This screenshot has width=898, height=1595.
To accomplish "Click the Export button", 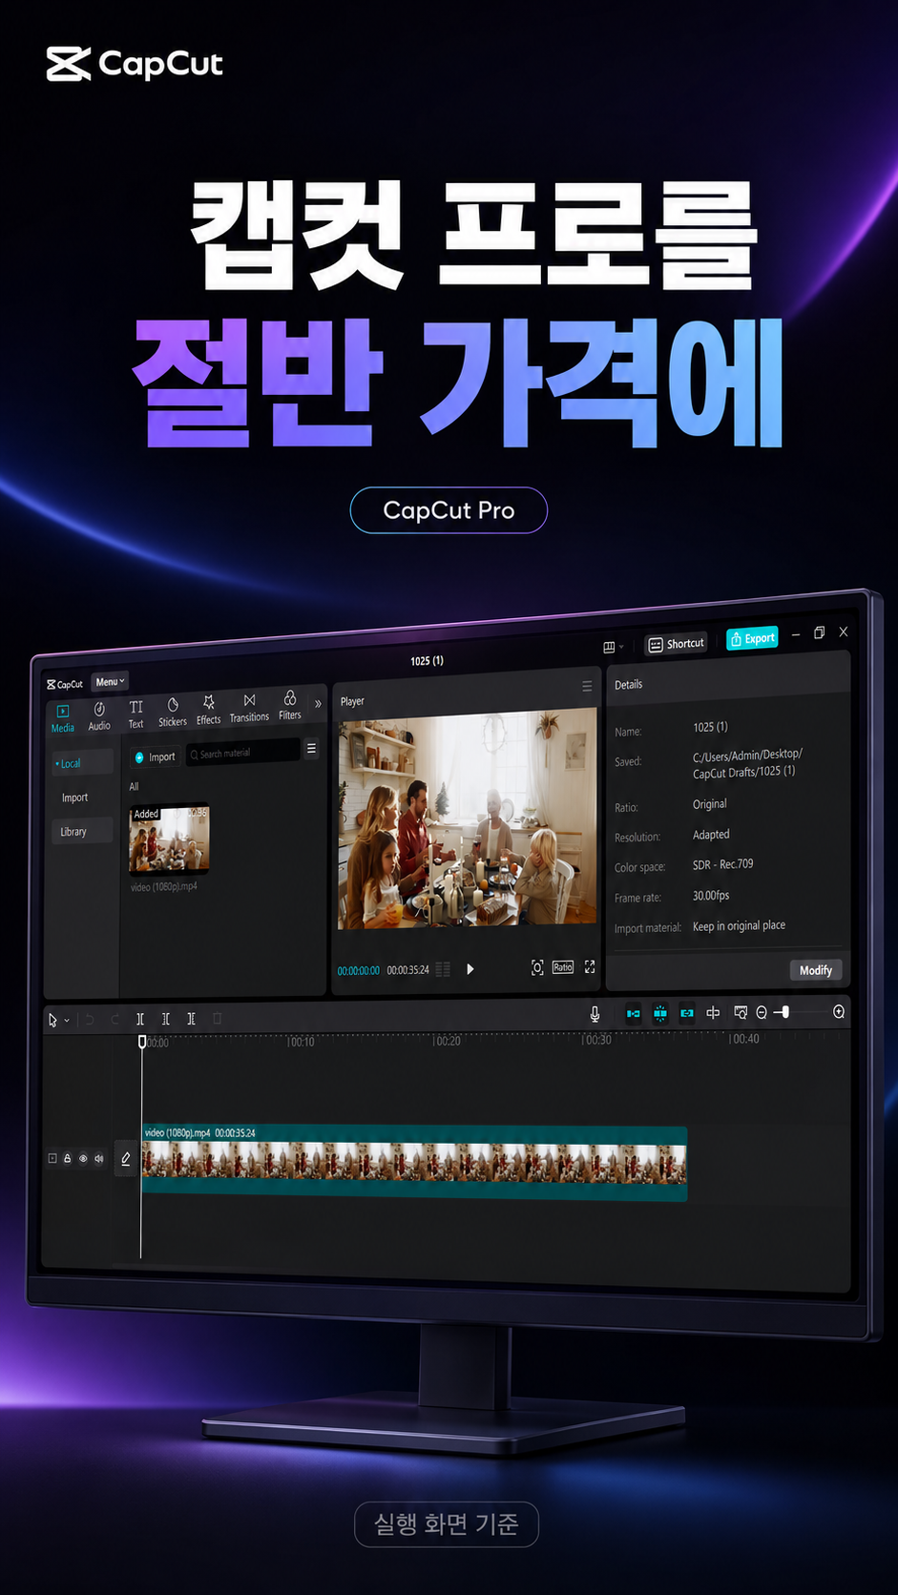I will tap(752, 638).
